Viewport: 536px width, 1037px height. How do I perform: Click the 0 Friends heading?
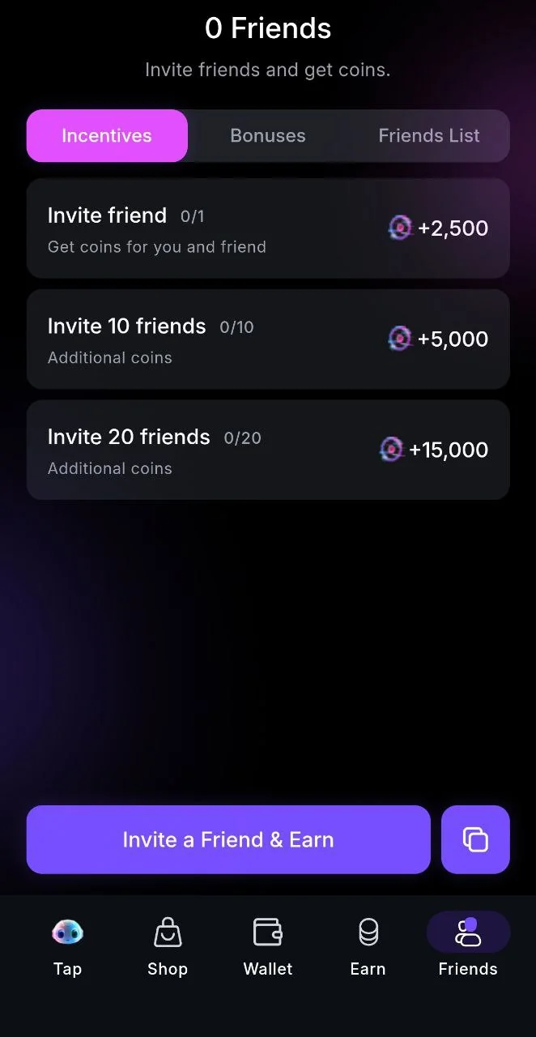point(268,28)
